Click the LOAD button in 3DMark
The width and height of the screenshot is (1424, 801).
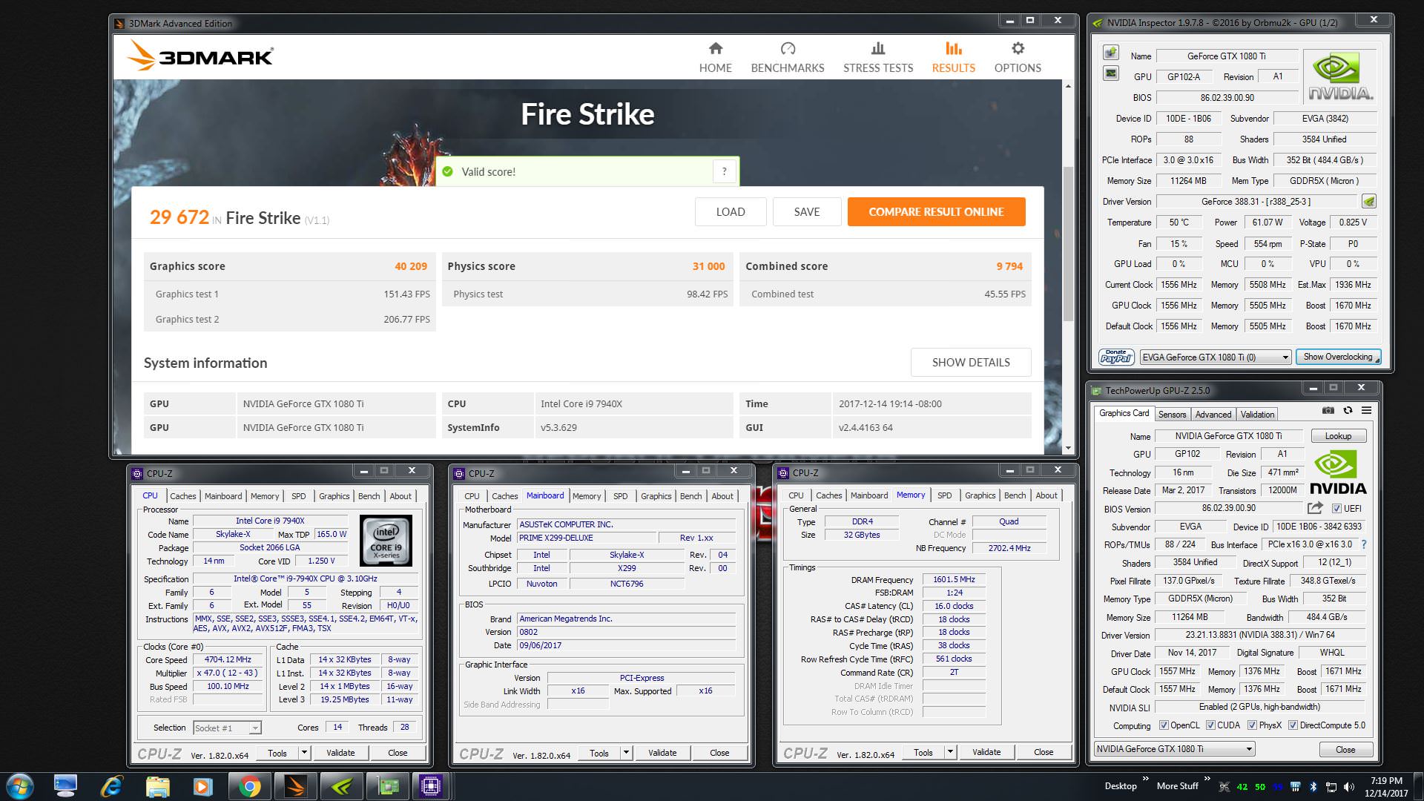click(731, 212)
